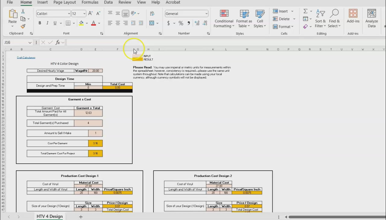Click the yellow fill color swatch

[x=81, y=23]
